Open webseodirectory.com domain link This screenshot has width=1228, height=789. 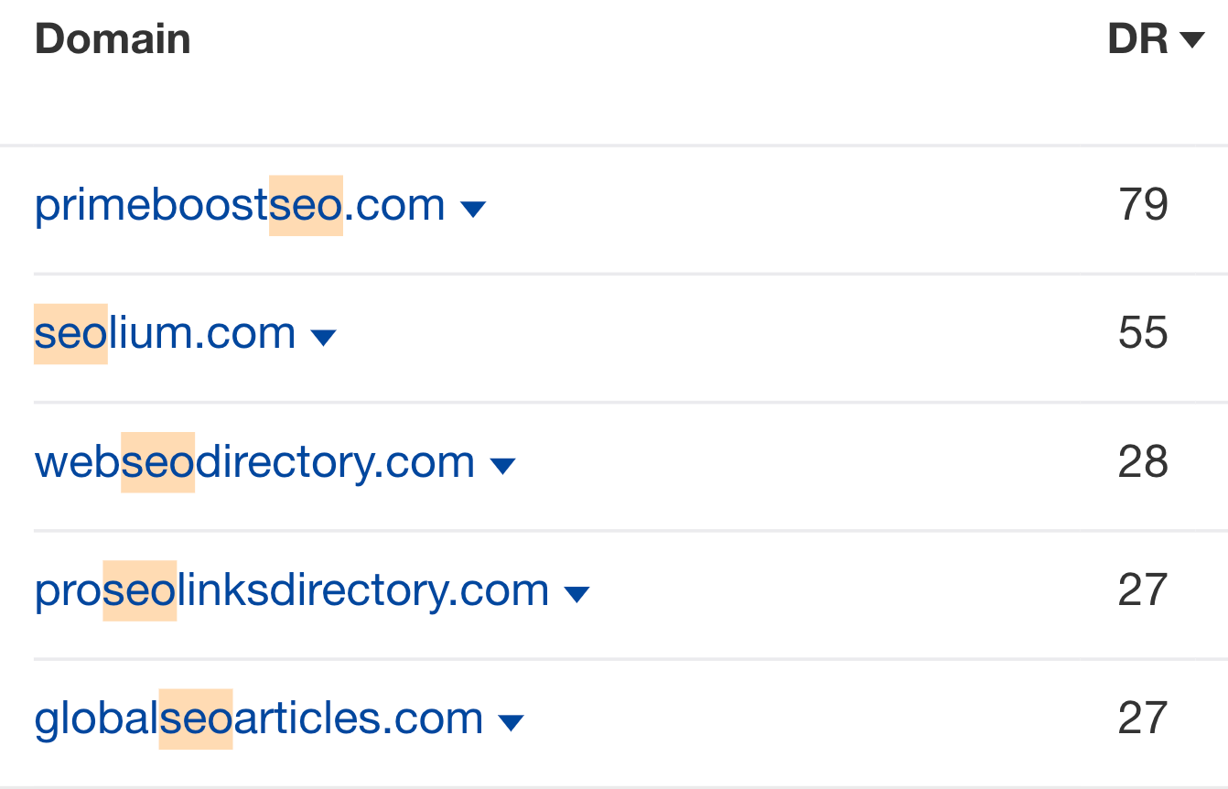coord(254,462)
